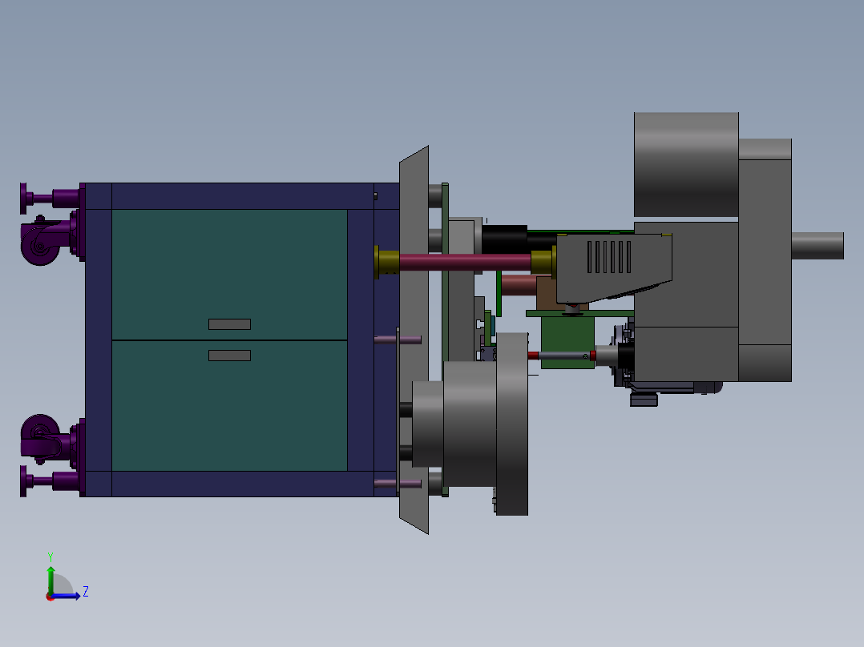The image size is (864, 647).
Task: Select the lower drawer handle on cabinet
Action: [229, 356]
